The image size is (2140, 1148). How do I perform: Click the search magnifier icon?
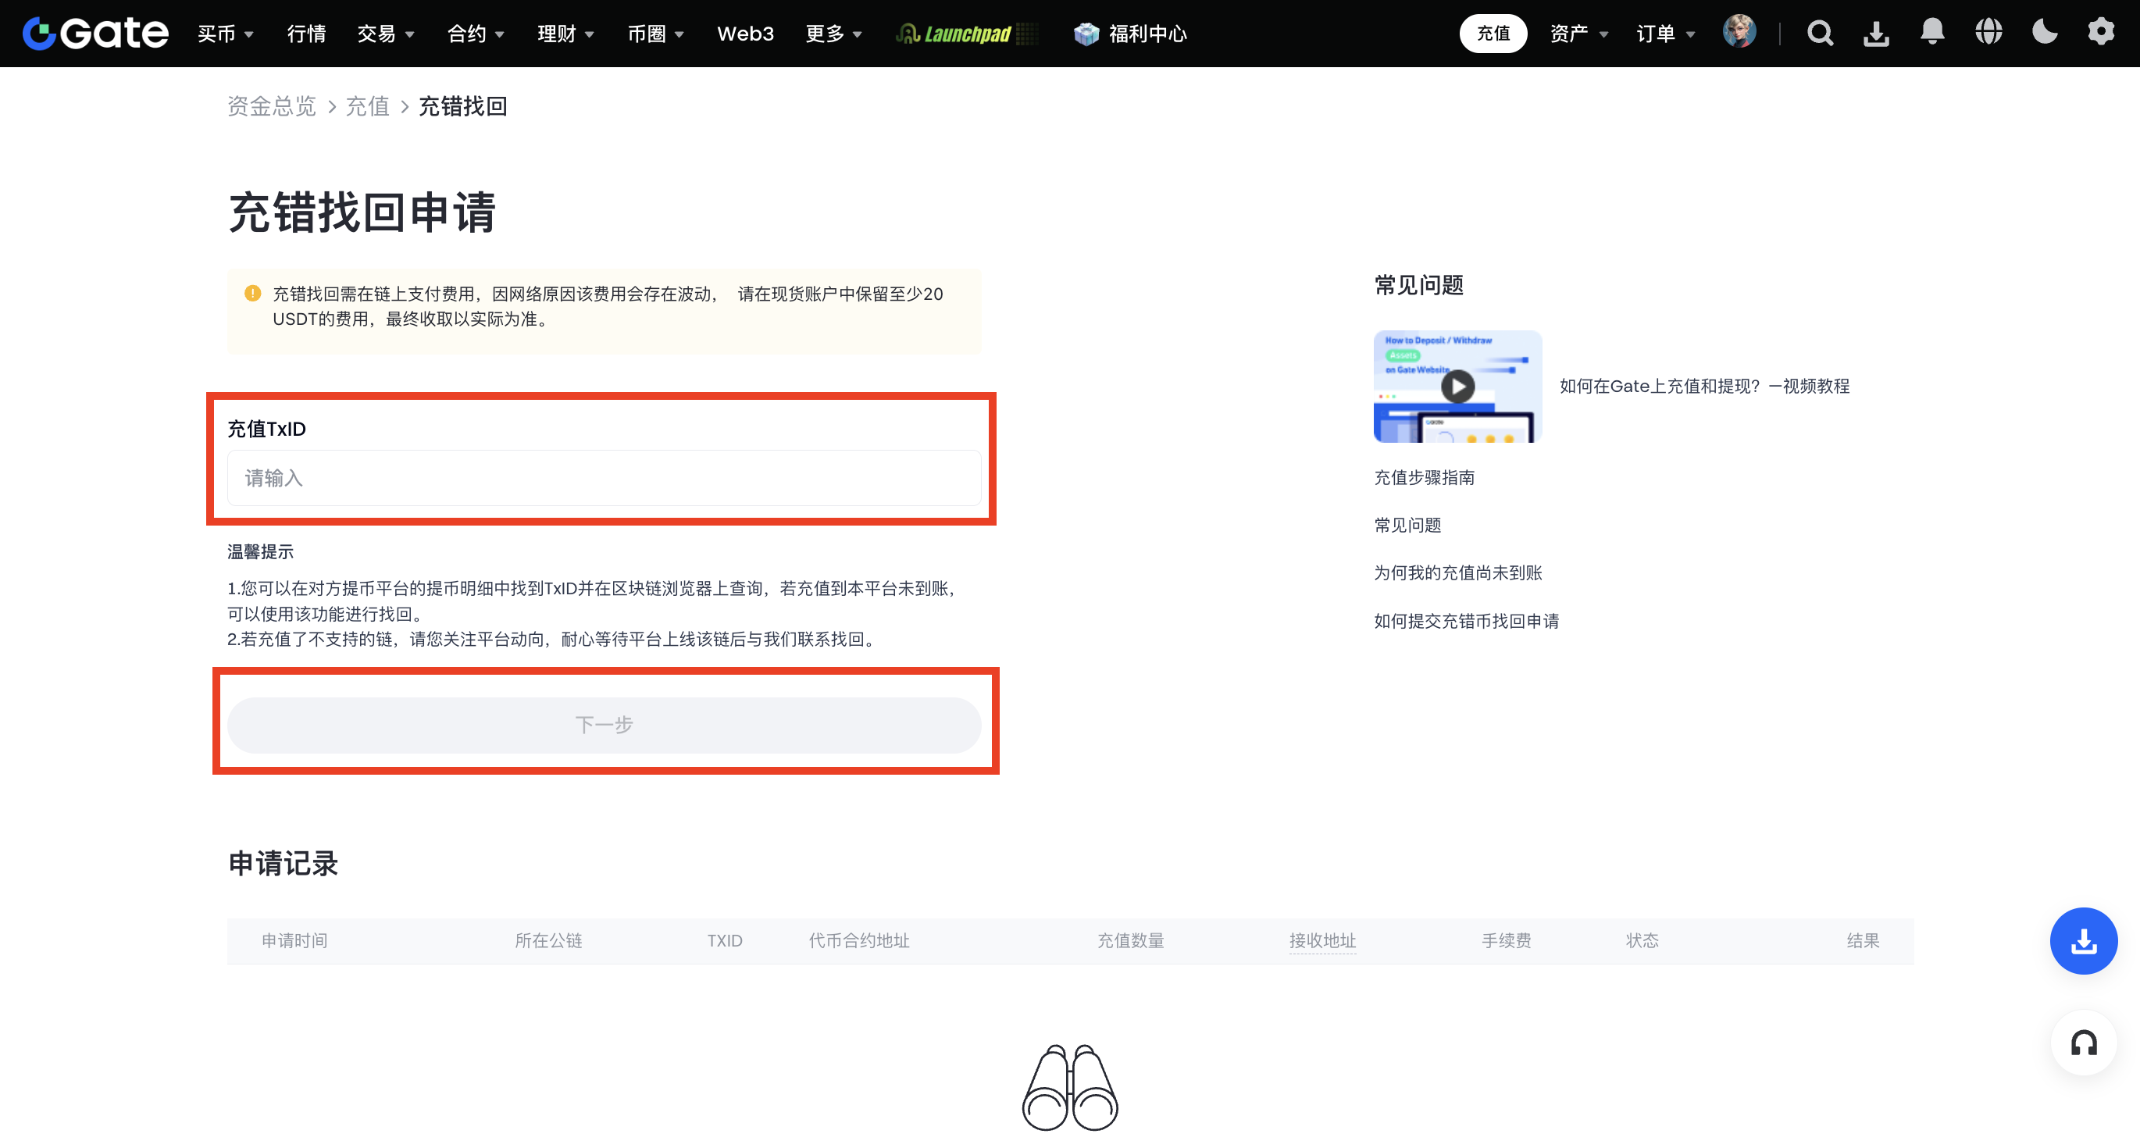[x=1819, y=34]
